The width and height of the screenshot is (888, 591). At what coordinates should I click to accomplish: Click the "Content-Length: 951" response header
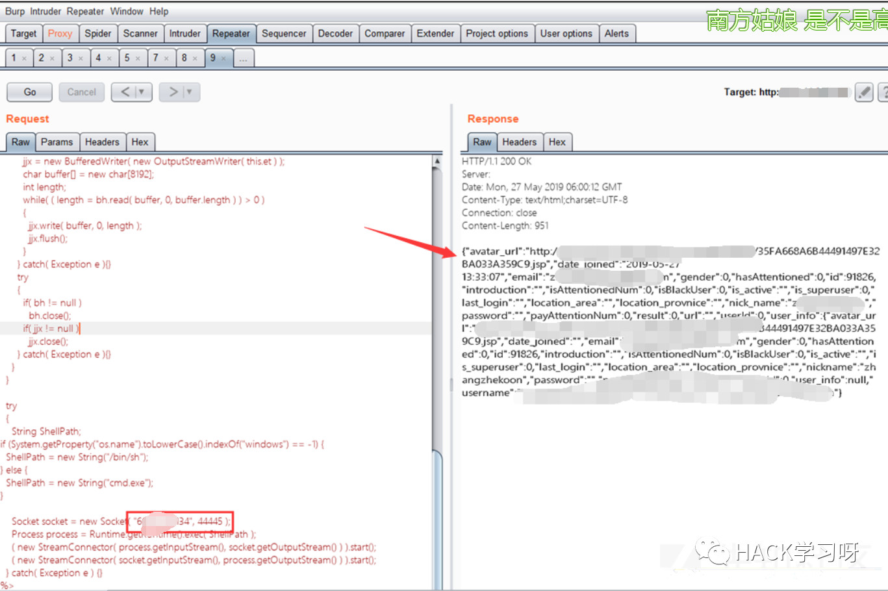505,225
